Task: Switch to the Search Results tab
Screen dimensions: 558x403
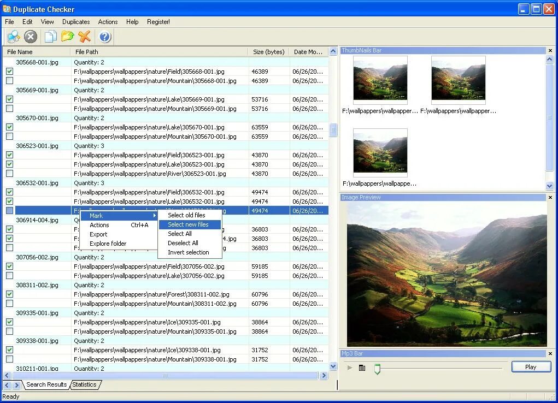Action: point(46,384)
